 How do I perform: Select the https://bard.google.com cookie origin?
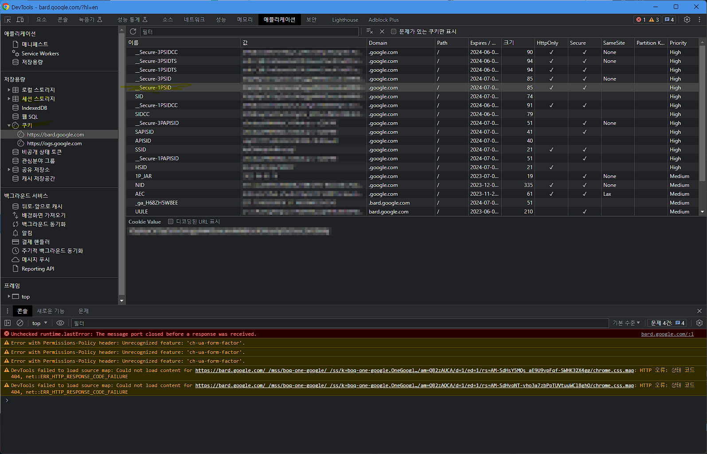point(55,134)
